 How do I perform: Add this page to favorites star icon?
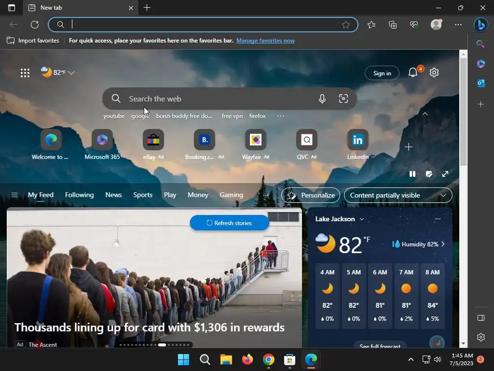tap(345, 25)
